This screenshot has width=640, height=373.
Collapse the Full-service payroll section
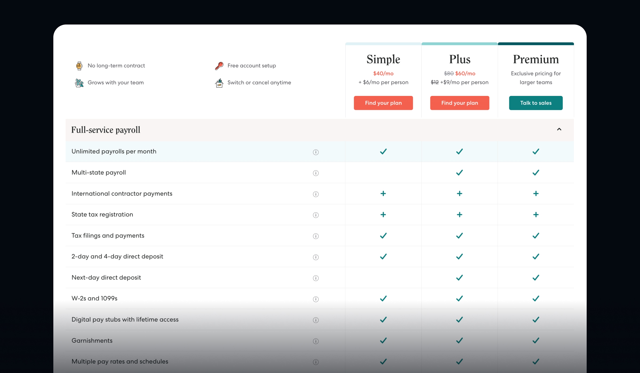559,130
